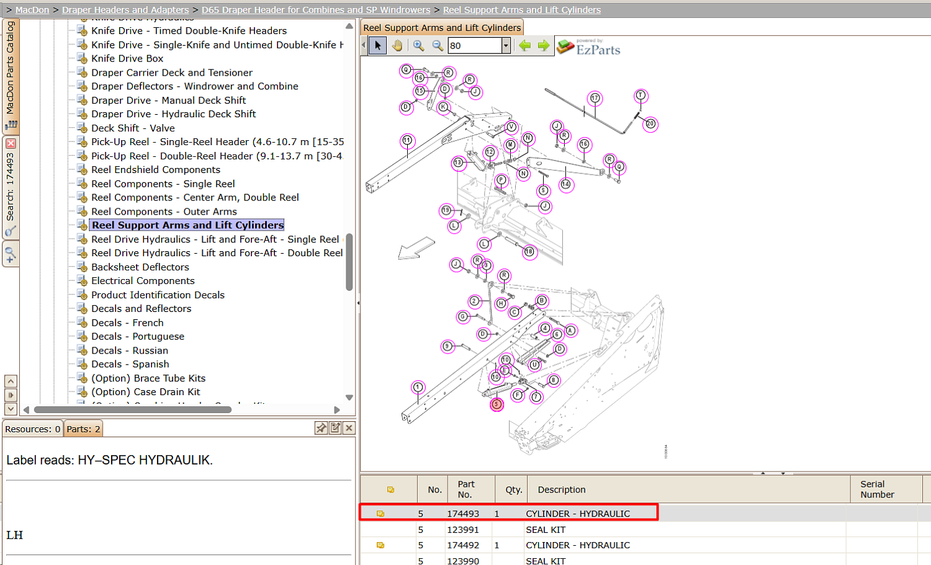The width and height of the screenshot is (931, 565).
Task: Click the edit note icon in parts panel
Action: [335, 428]
